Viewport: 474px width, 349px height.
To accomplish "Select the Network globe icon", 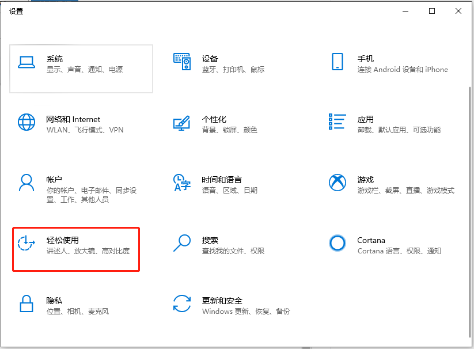I will 26,123.
